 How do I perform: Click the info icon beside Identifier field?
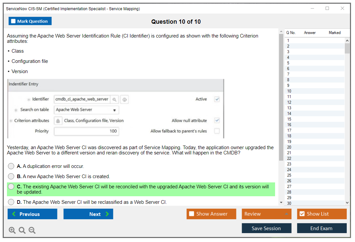coord(124,99)
